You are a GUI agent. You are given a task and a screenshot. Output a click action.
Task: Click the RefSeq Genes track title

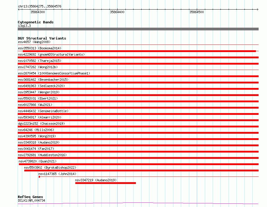[30, 197]
